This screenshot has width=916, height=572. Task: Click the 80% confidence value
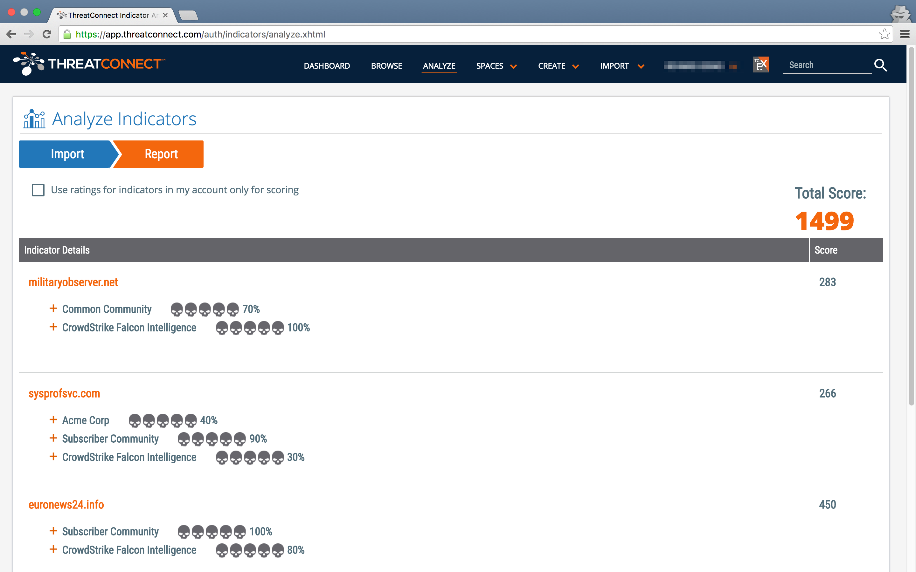(x=295, y=550)
